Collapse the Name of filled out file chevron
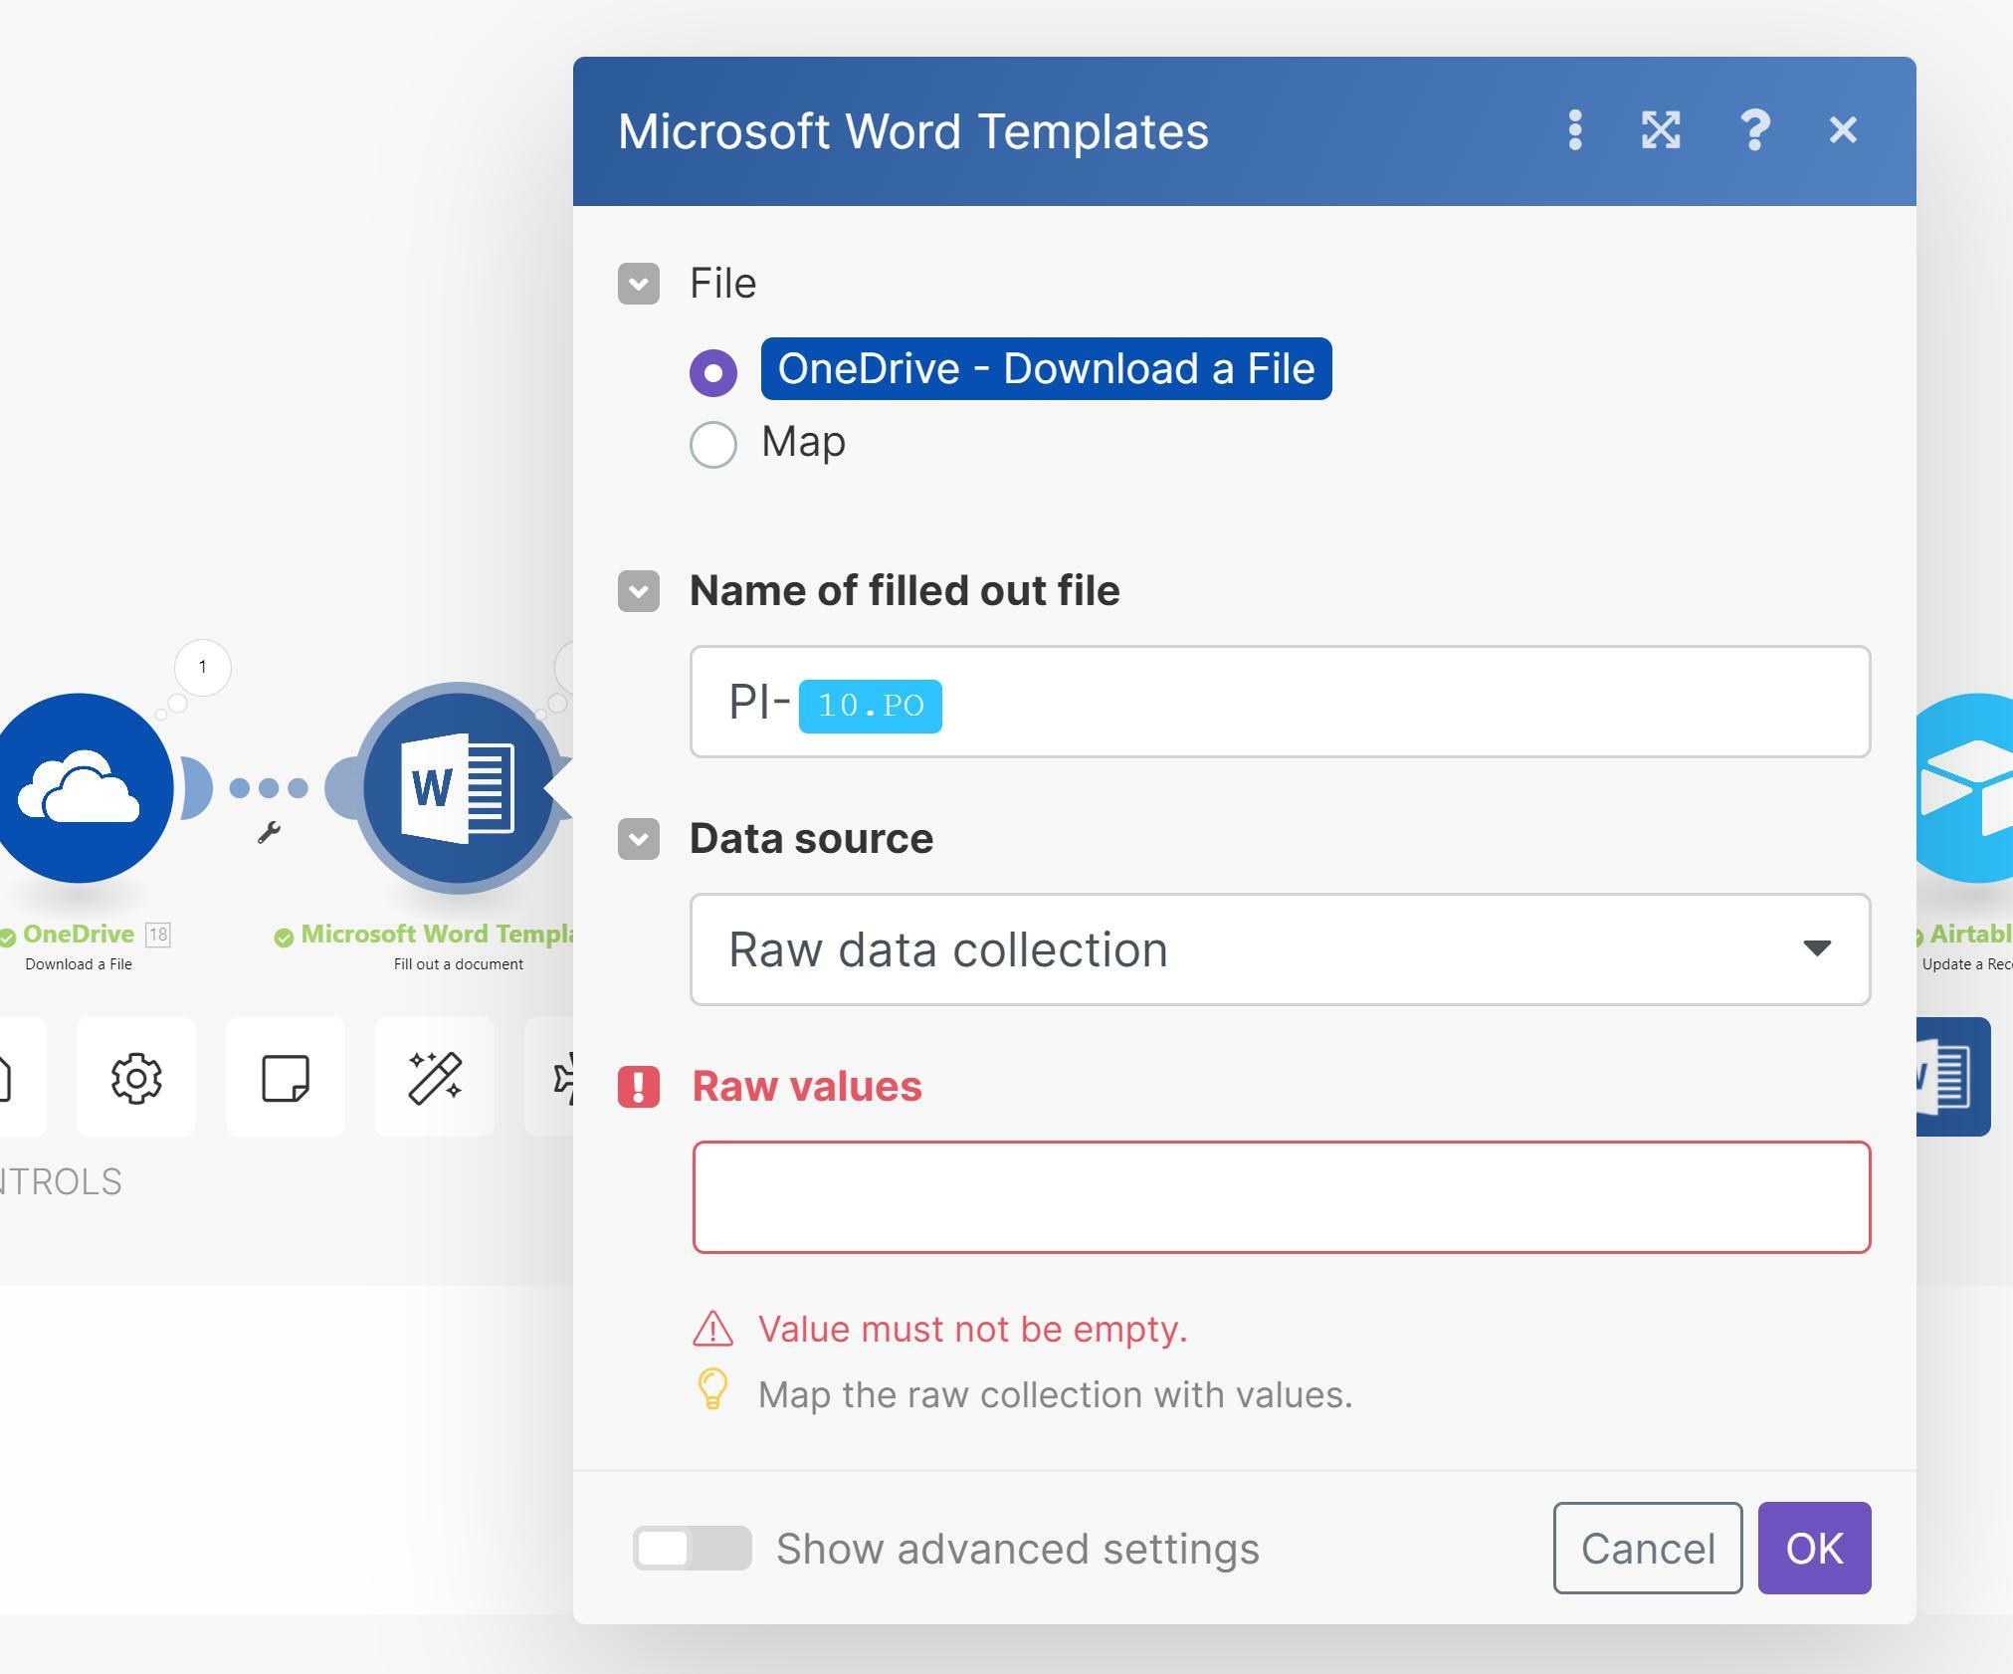2013x1674 pixels. coord(639,591)
